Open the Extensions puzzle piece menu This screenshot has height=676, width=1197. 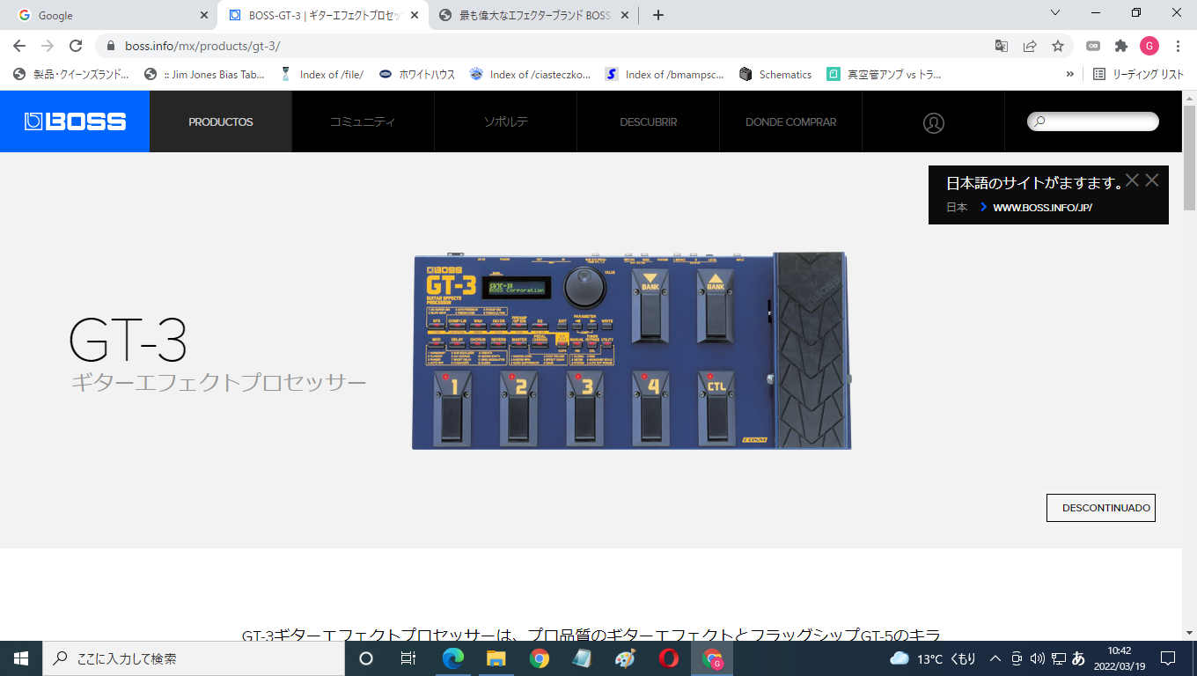[x=1121, y=46]
